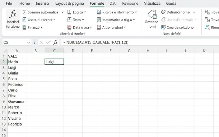
Task: Select the cell containing Fabrizio
Action: click(17, 124)
